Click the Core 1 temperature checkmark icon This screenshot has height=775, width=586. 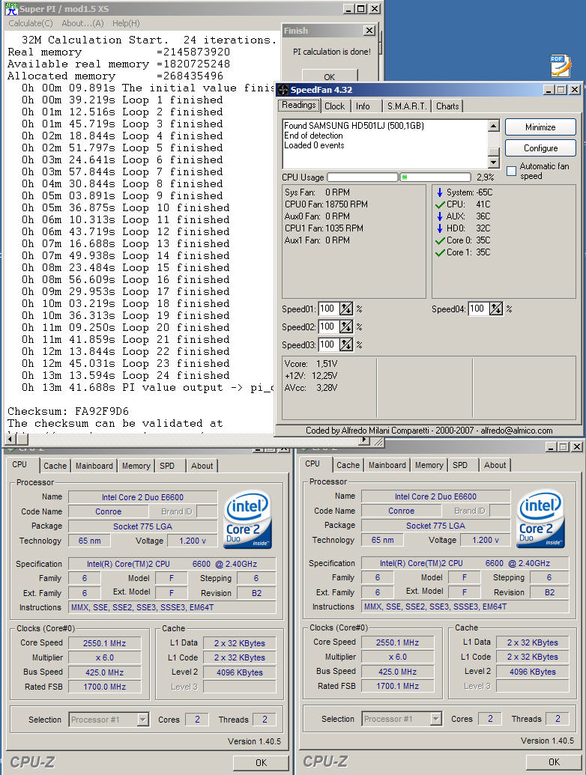point(440,252)
